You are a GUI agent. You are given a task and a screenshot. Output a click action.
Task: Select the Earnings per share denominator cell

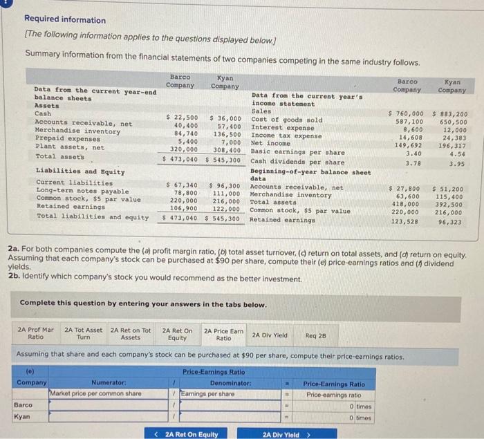[230, 394]
